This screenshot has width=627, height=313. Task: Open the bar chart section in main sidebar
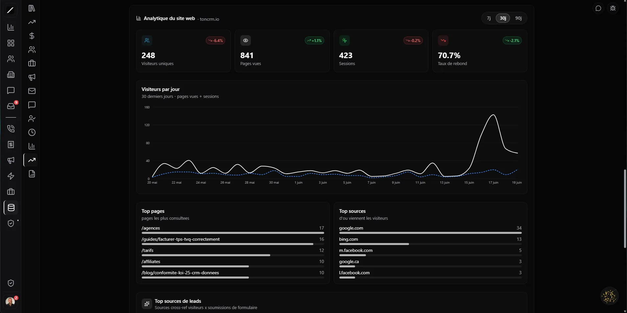(x=11, y=27)
